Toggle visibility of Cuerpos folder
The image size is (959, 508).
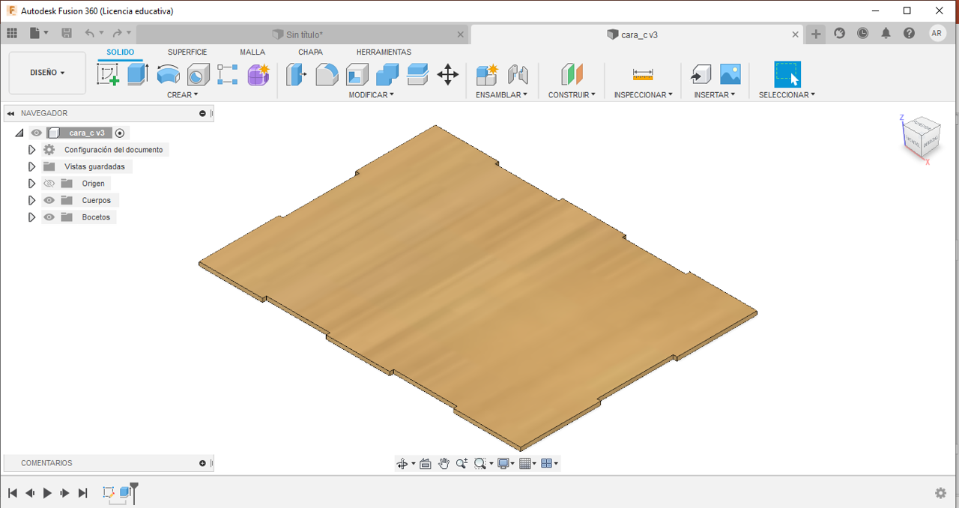49,200
